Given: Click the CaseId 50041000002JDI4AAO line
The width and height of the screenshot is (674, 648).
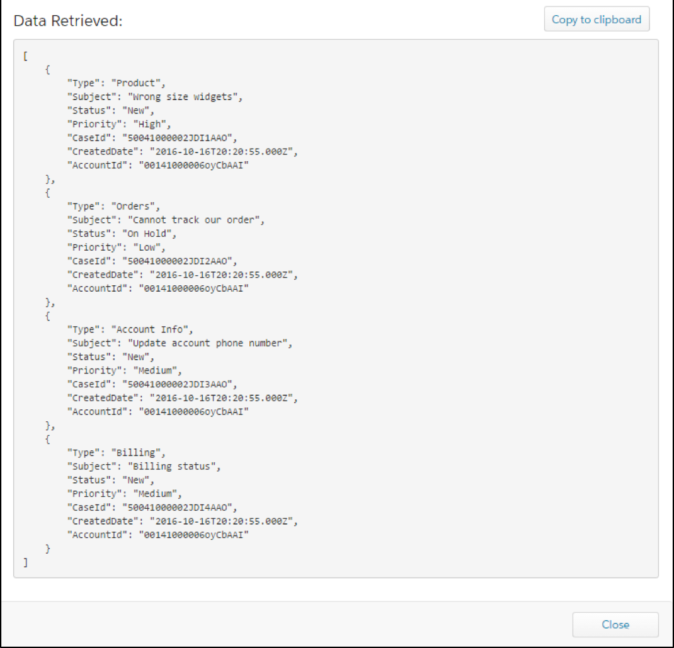Looking at the screenshot, I should point(152,508).
